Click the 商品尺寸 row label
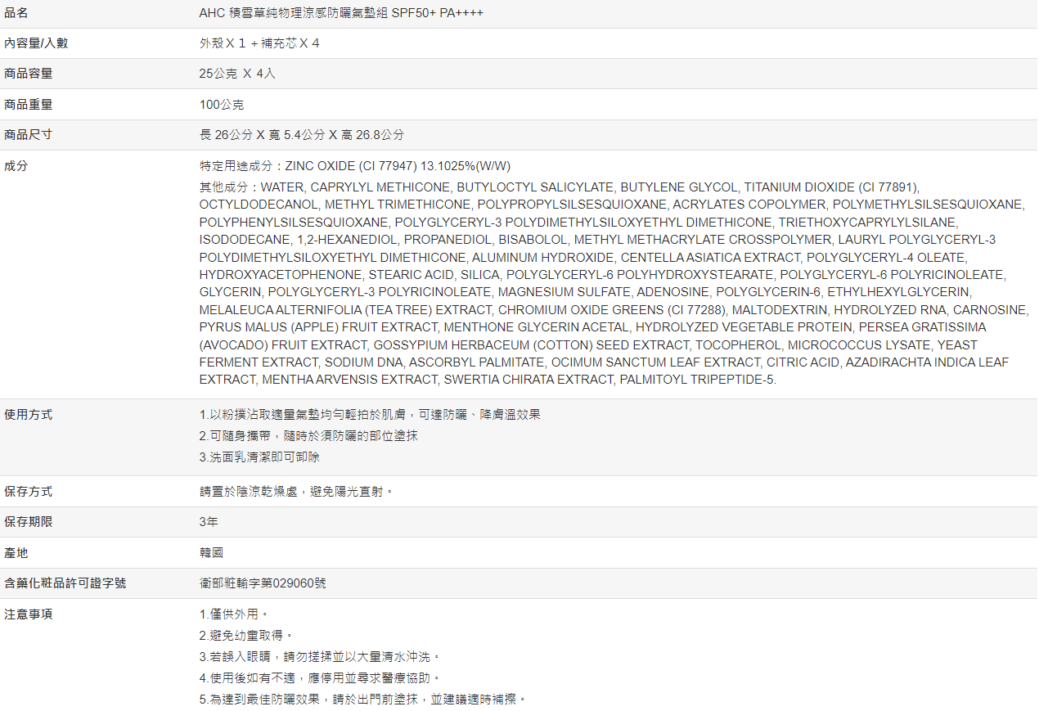Viewport: 1039px width, 711px height. 29,134
